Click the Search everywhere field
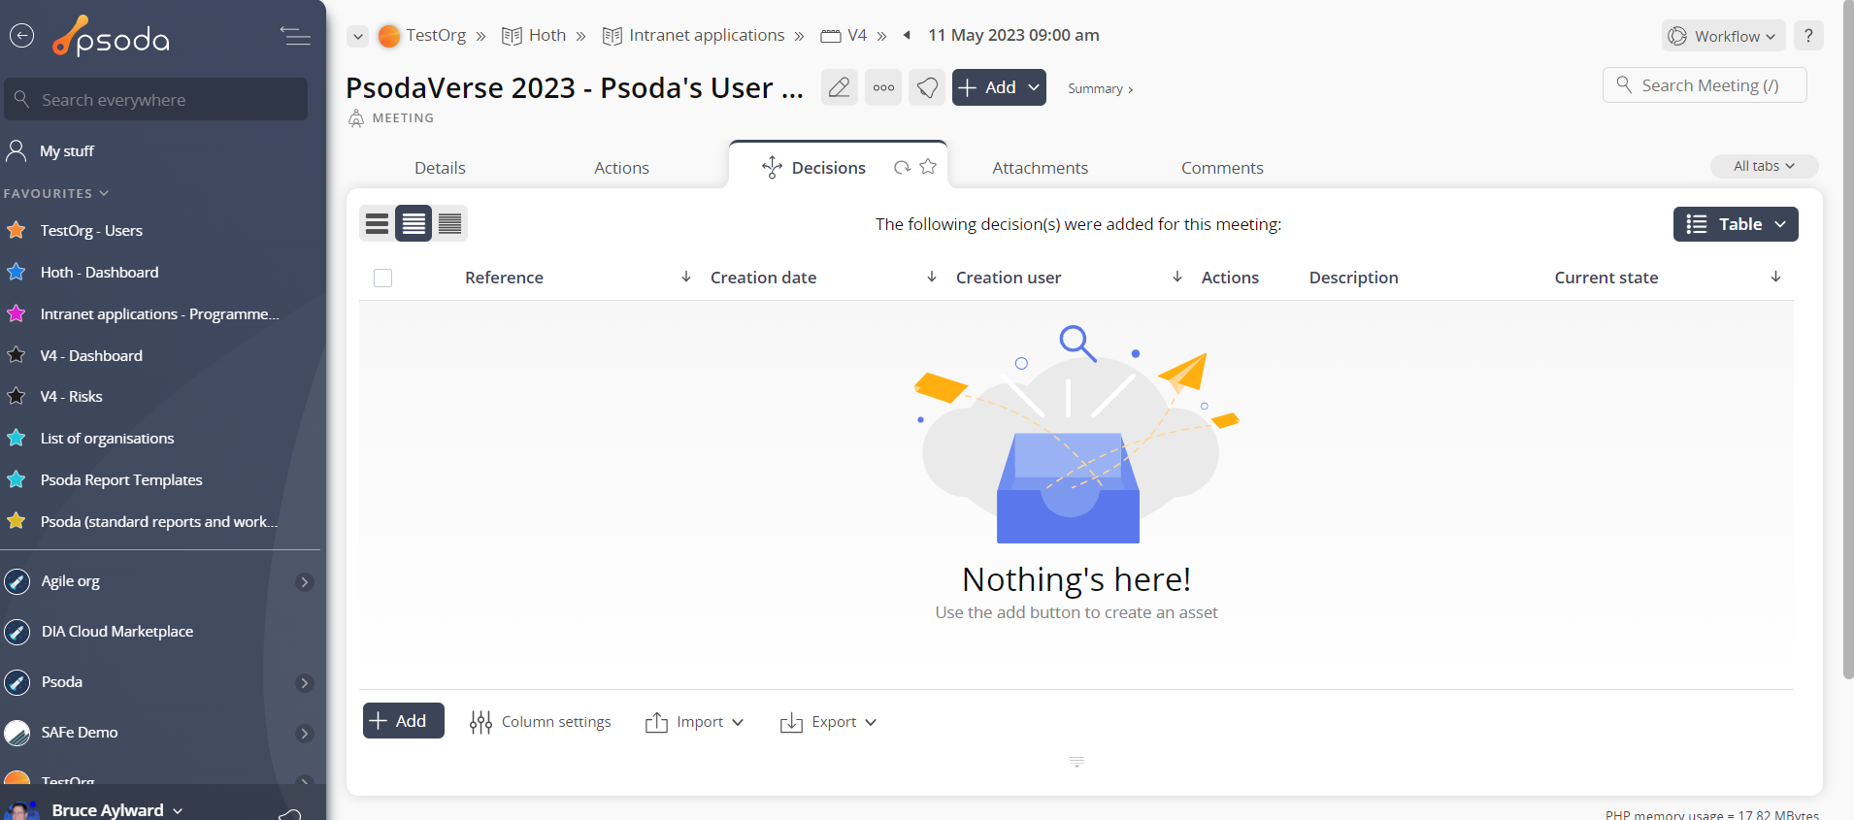The width and height of the screenshot is (1854, 820). coord(156,99)
